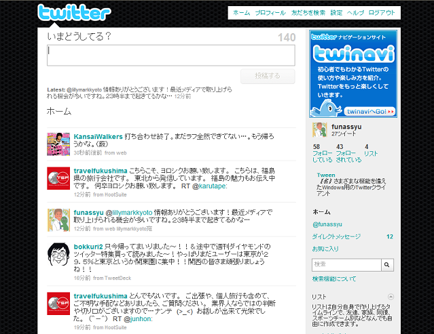Select ホーム tab in sidebar
Image resolution: width=434 pixels, height=334 pixels.
pos(321,212)
